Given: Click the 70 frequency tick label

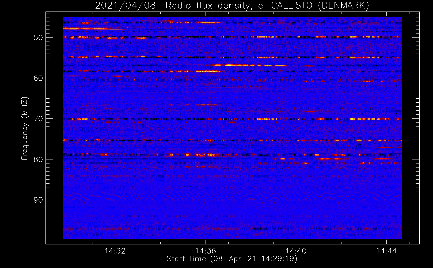Looking at the screenshot, I should click(x=38, y=119).
